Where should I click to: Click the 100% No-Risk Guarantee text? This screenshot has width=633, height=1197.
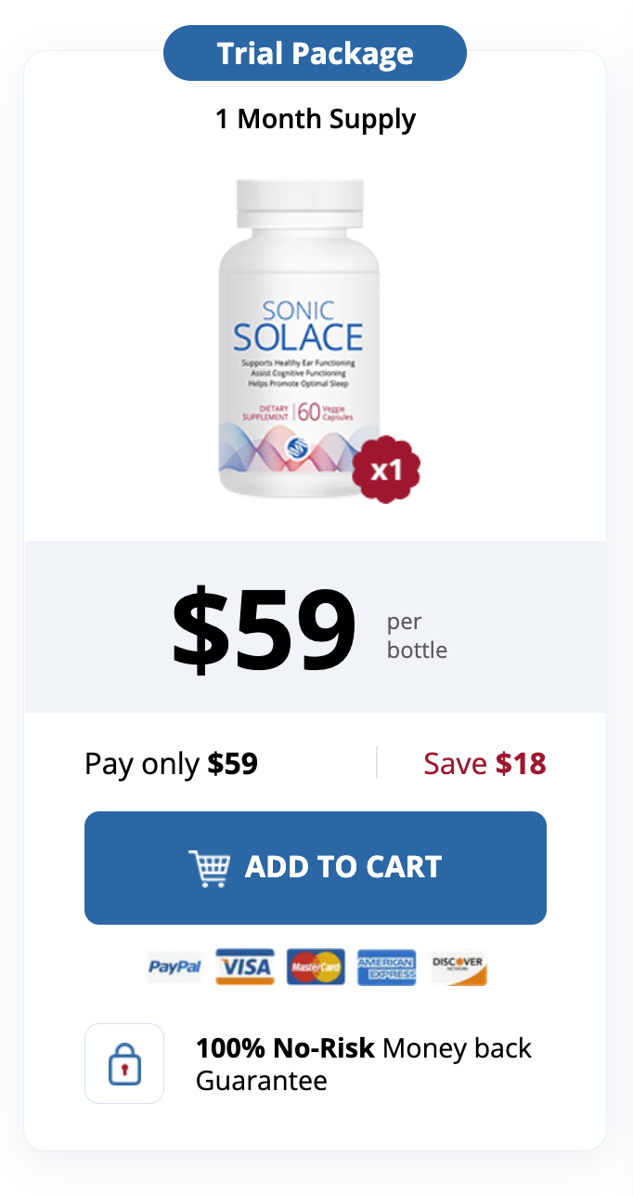point(363,1063)
